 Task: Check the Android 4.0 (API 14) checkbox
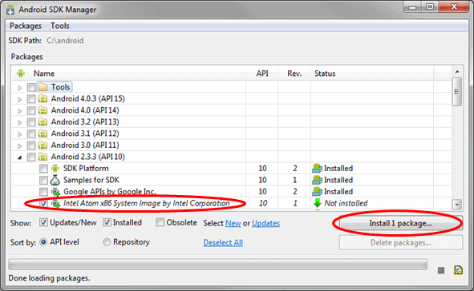(31, 110)
